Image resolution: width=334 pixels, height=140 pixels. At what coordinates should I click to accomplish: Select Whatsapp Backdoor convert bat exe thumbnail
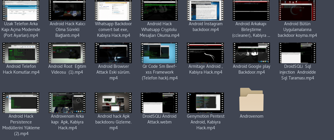tap(113, 10)
